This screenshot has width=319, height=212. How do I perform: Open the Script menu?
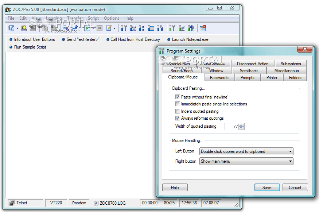pyautogui.click(x=93, y=18)
